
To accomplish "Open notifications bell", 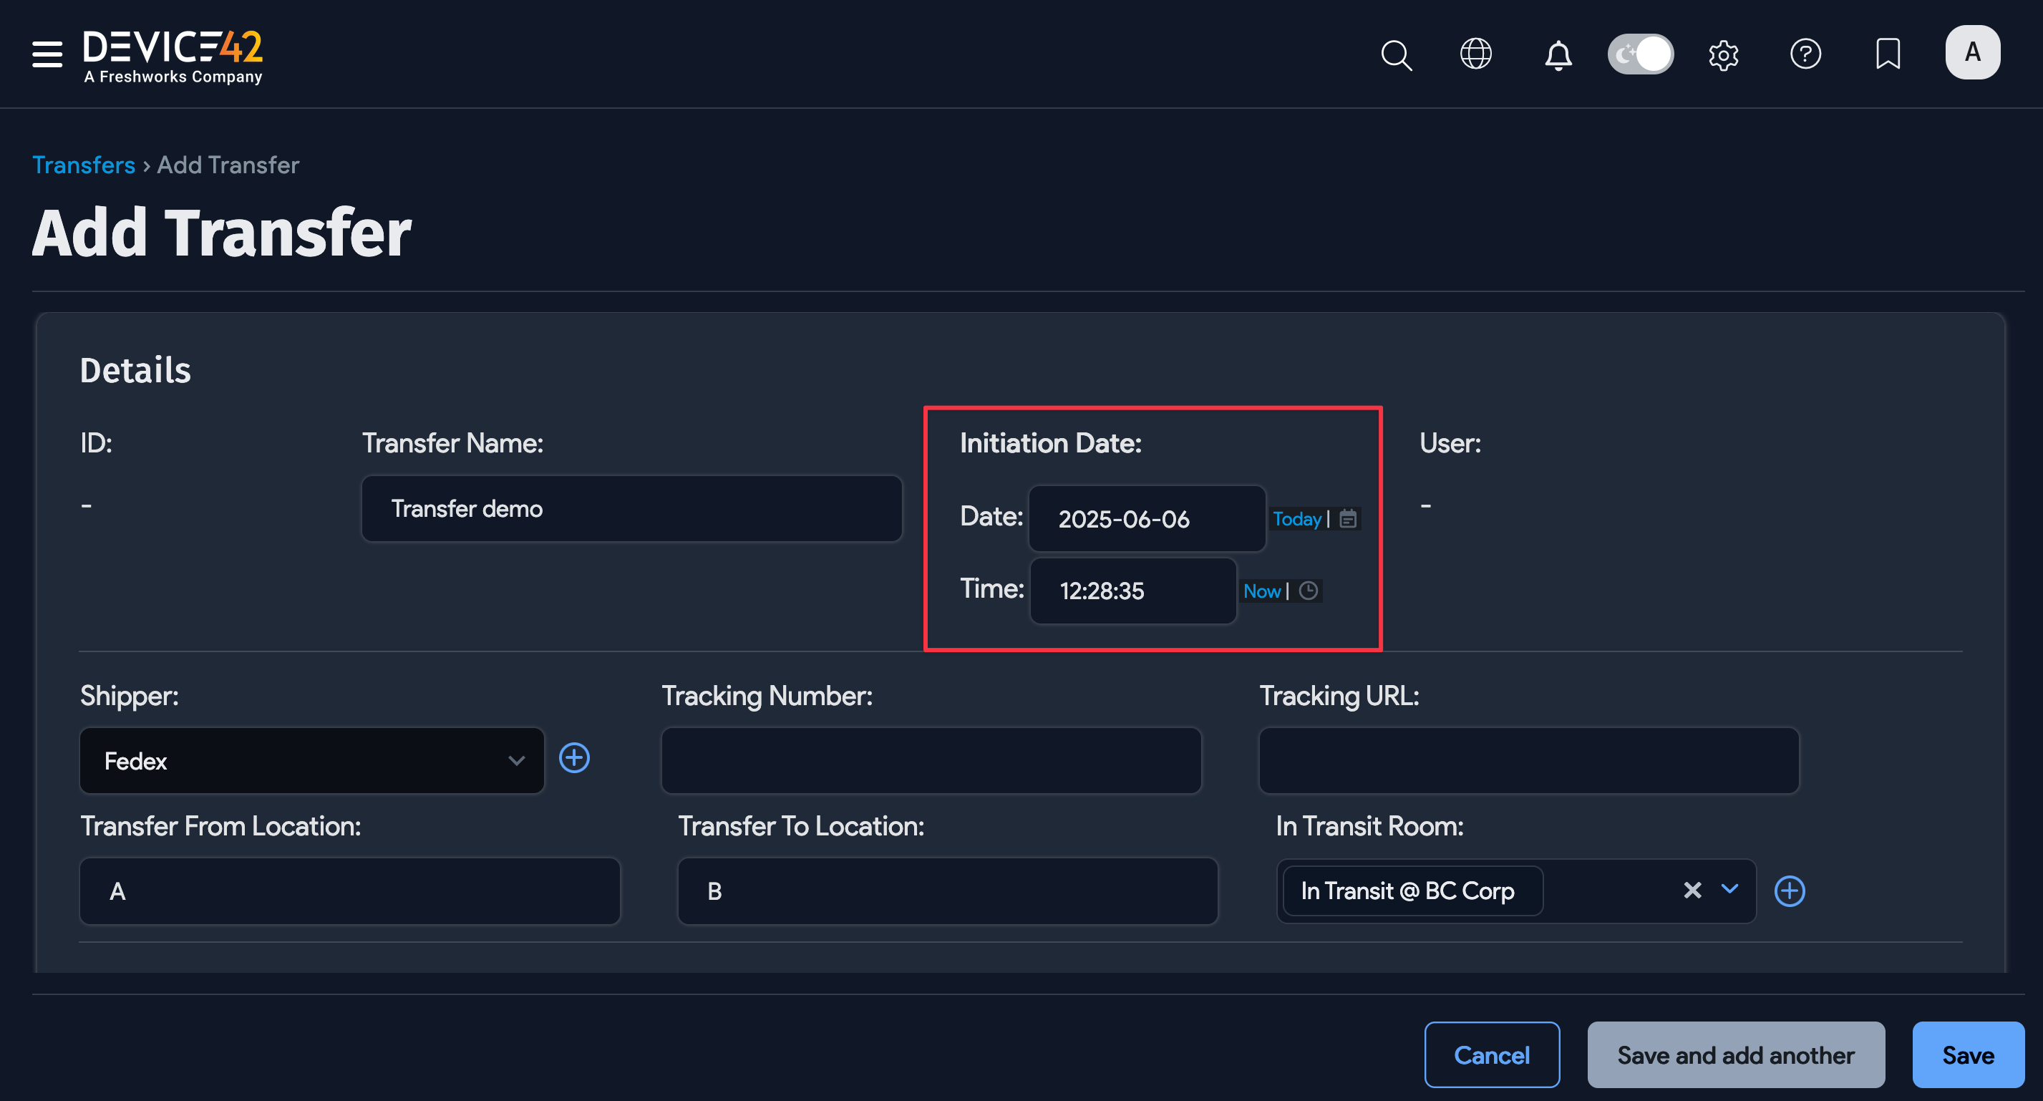I will [x=1558, y=54].
